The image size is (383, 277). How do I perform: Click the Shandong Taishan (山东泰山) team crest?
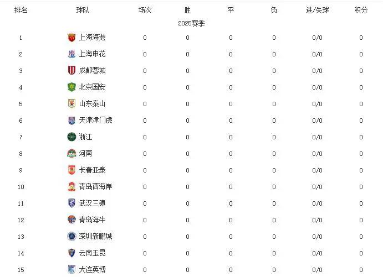[72, 104]
